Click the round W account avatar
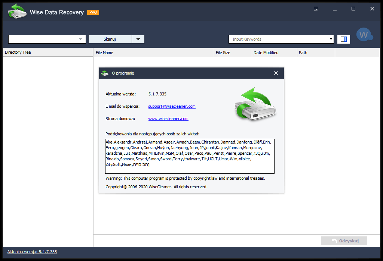The width and height of the screenshot is (383, 261). (x=364, y=35)
